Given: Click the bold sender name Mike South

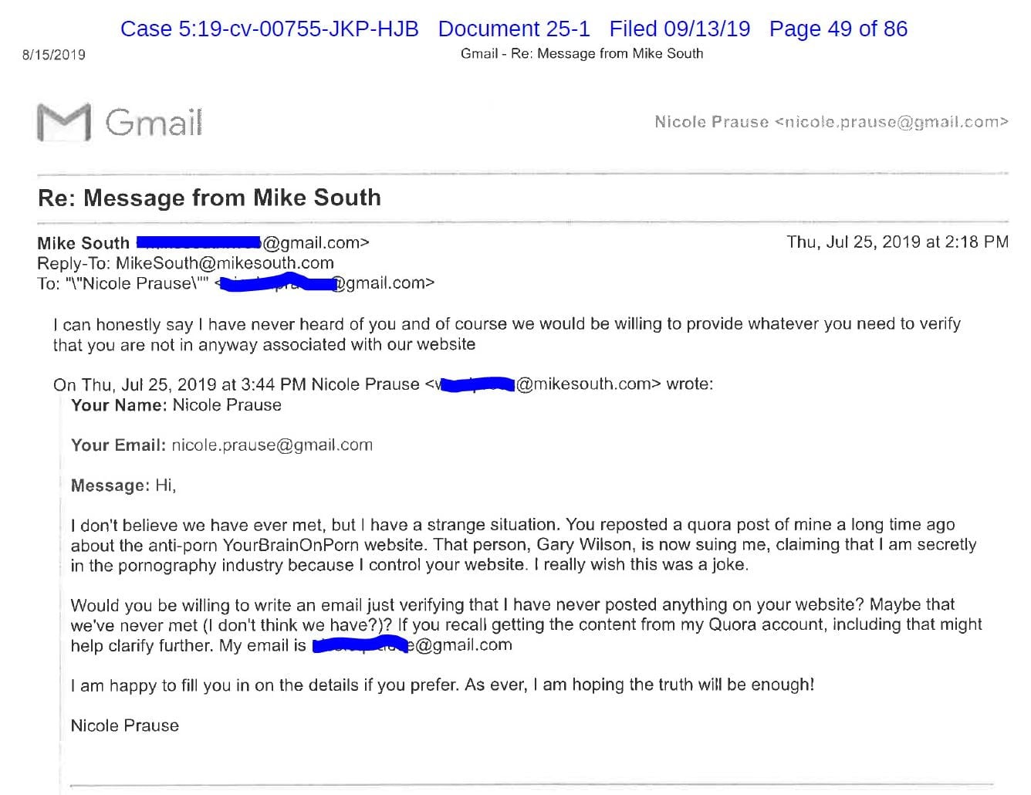Looking at the screenshot, I should point(83,243).
